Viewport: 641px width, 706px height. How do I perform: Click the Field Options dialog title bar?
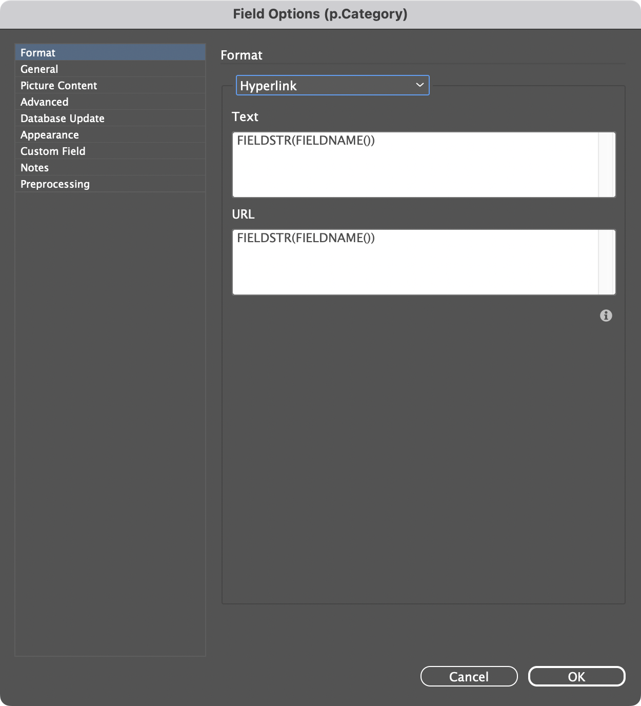coord(320,14)
